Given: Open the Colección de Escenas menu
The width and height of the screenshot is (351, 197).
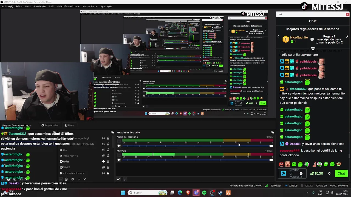Looking at the screenshot, I should pyautogui.click(x=68, y=6).
